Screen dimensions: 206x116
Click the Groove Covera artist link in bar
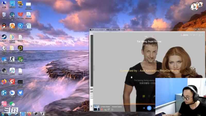pos(117,107)
